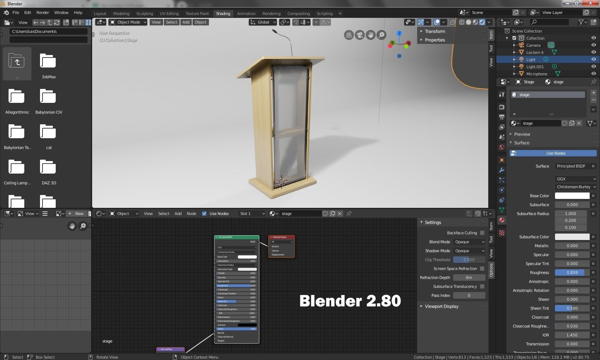Open Global transform orientation dropdown
The width and height of the screenshot is (600, 360).
[x=263, y=22]
